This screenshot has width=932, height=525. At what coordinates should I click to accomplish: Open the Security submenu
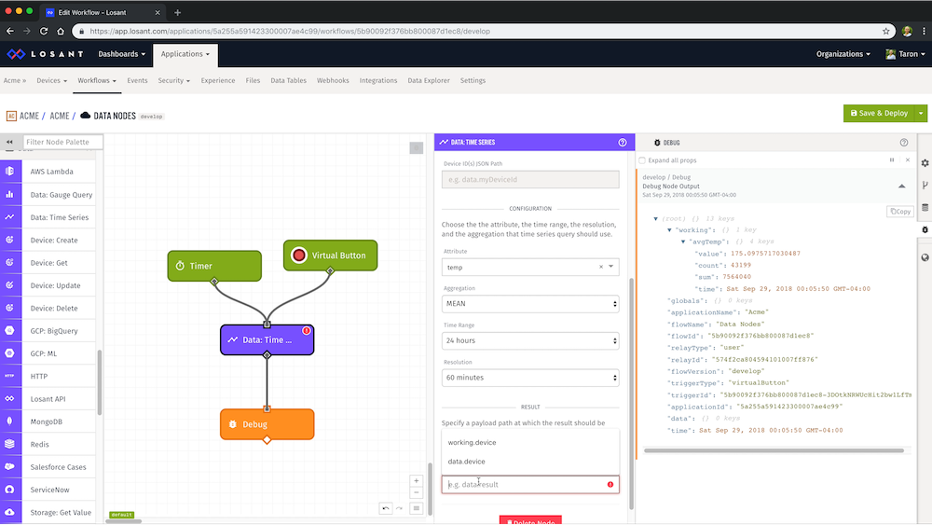pos(173,80)
